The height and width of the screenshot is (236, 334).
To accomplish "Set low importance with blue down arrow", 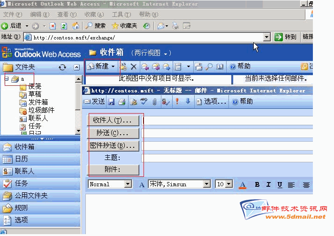I will click(x=188, y=101).
